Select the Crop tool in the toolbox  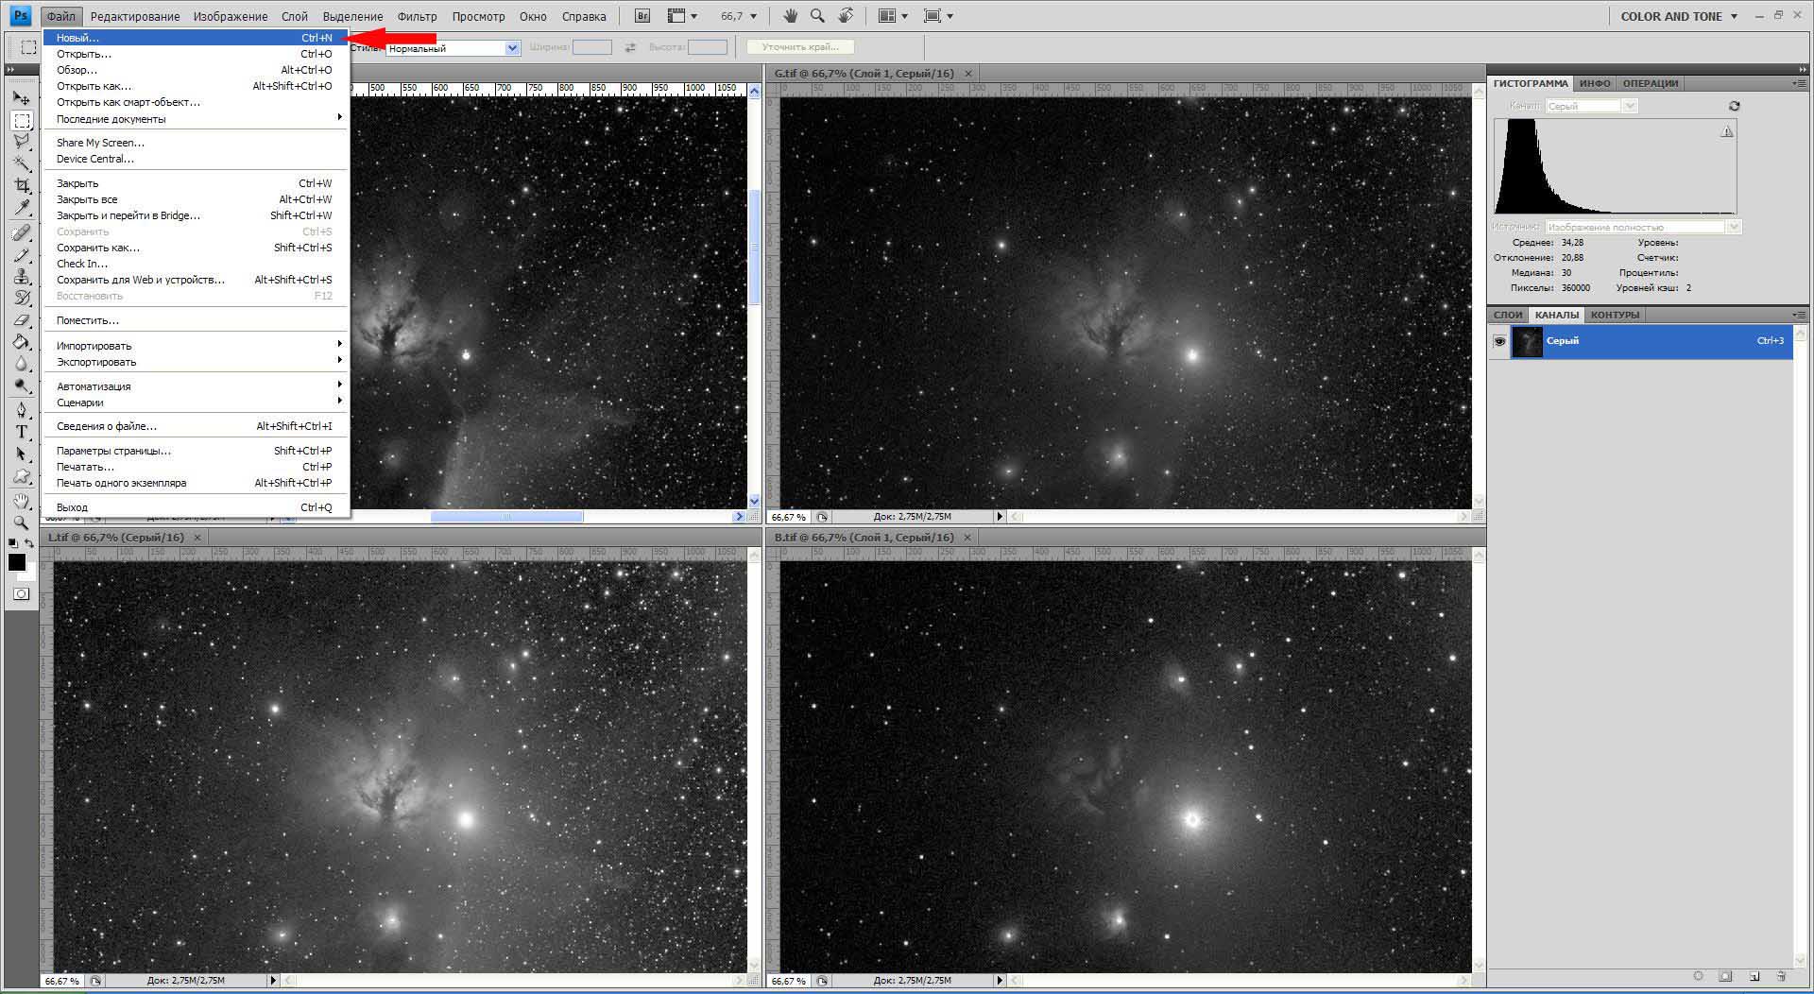tap(22, 186)
